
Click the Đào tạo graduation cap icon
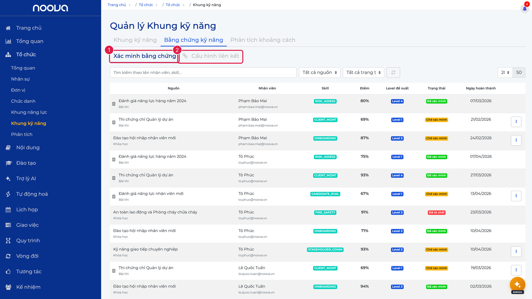[8, 163]
